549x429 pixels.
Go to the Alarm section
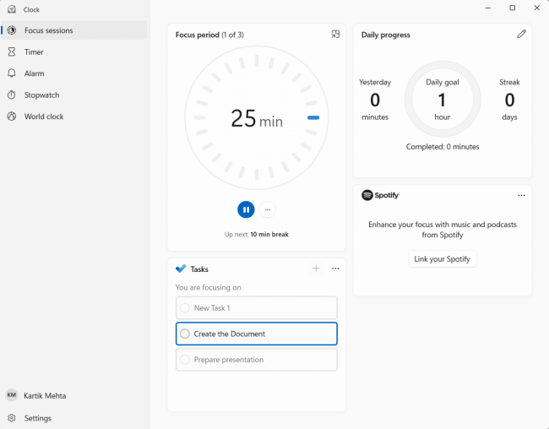73,73
